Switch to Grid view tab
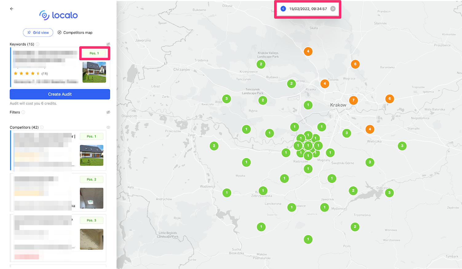The height and width of the screenshot is (269, 462). coord(38,33)
